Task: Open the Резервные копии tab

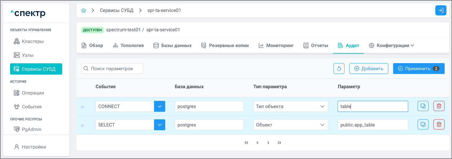Action: tap(225, 46)
